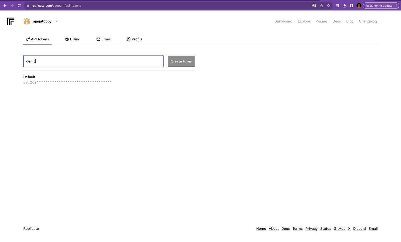Image resolution: width=401 pixels, height=242 pixels.
Task: Open the Chrome three-dot menu
Action: point(396,6)
